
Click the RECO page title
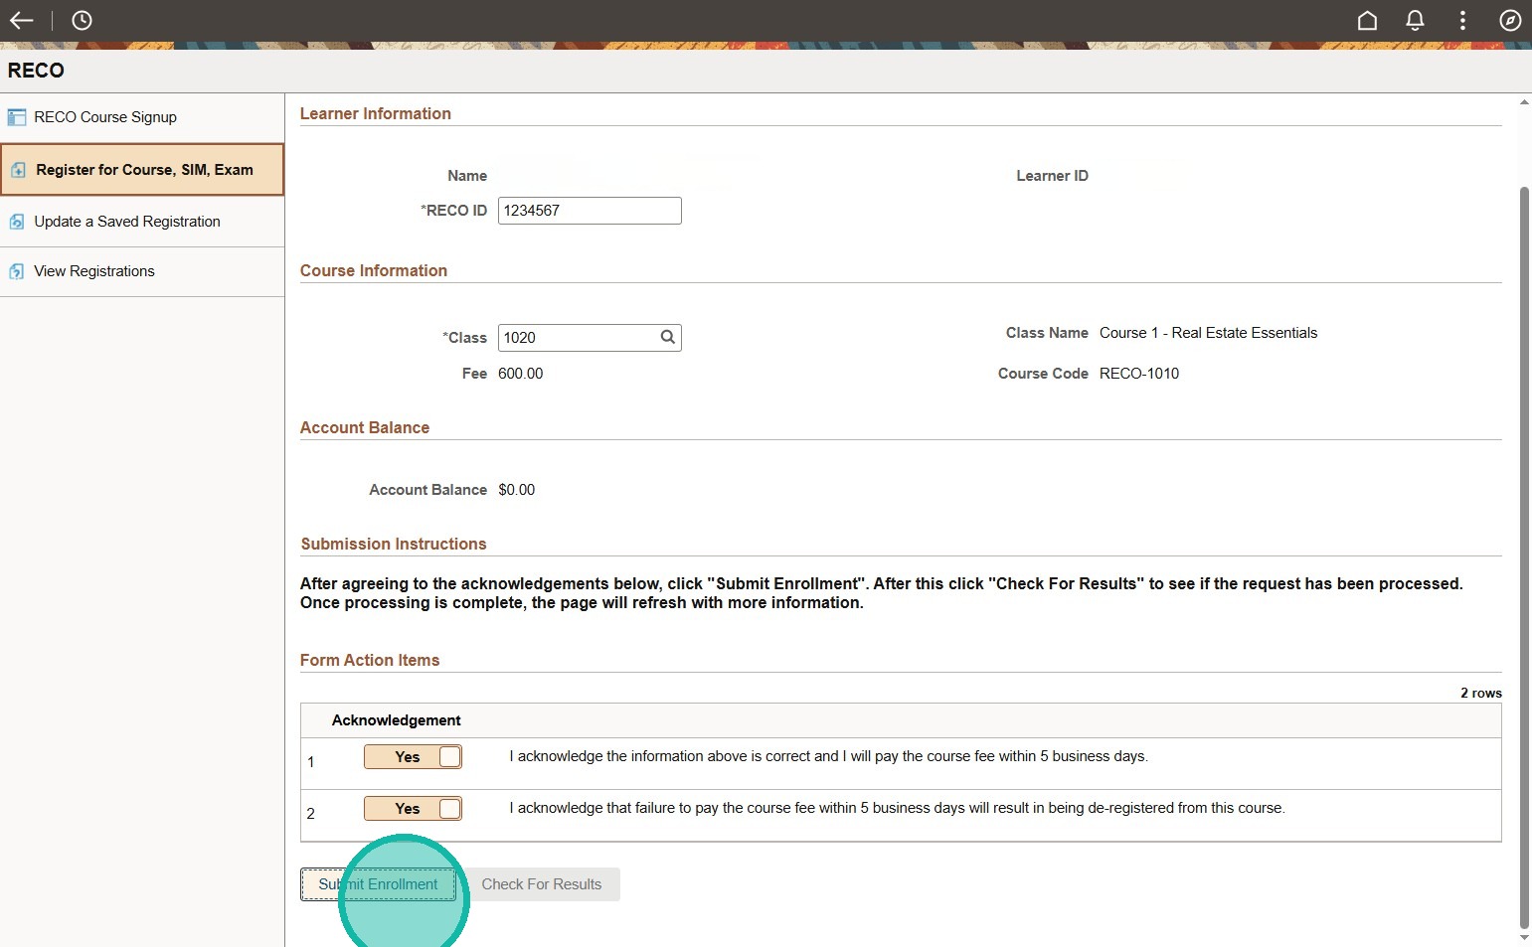pyautogui.click(x=36, y=71)
